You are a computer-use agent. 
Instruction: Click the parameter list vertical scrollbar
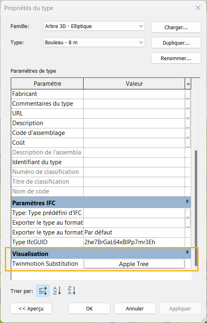pyautogui.click(x=196, y=208)
